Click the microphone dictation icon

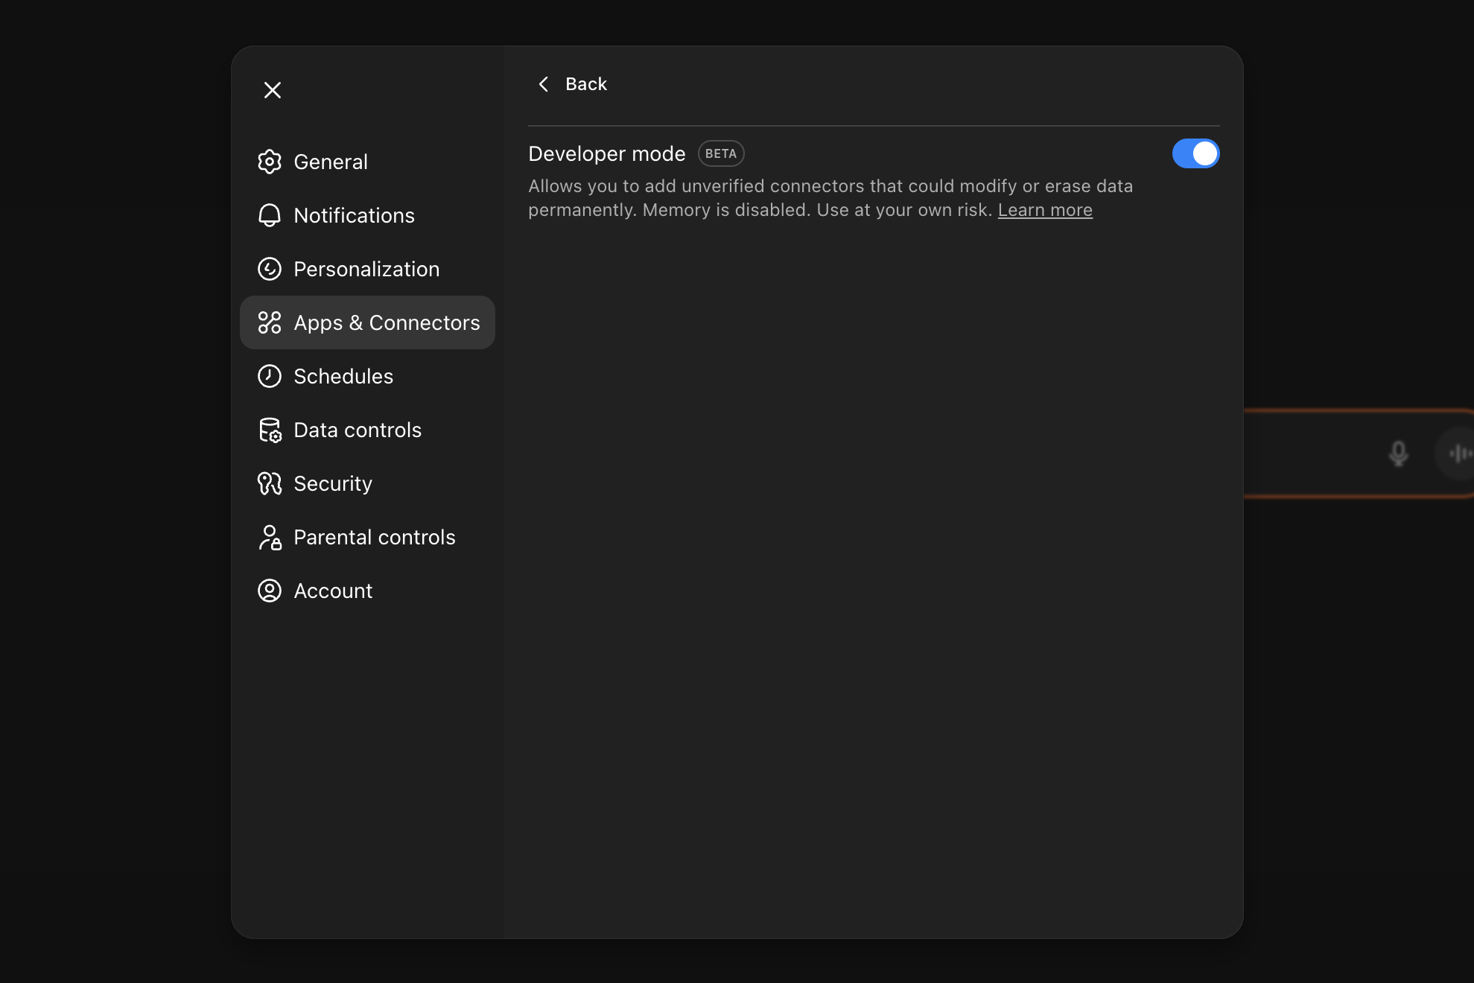click(1398, 453)
